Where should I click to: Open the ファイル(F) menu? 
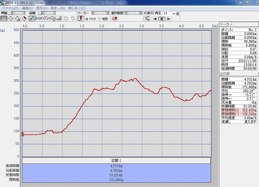click(x=10, y=8)
